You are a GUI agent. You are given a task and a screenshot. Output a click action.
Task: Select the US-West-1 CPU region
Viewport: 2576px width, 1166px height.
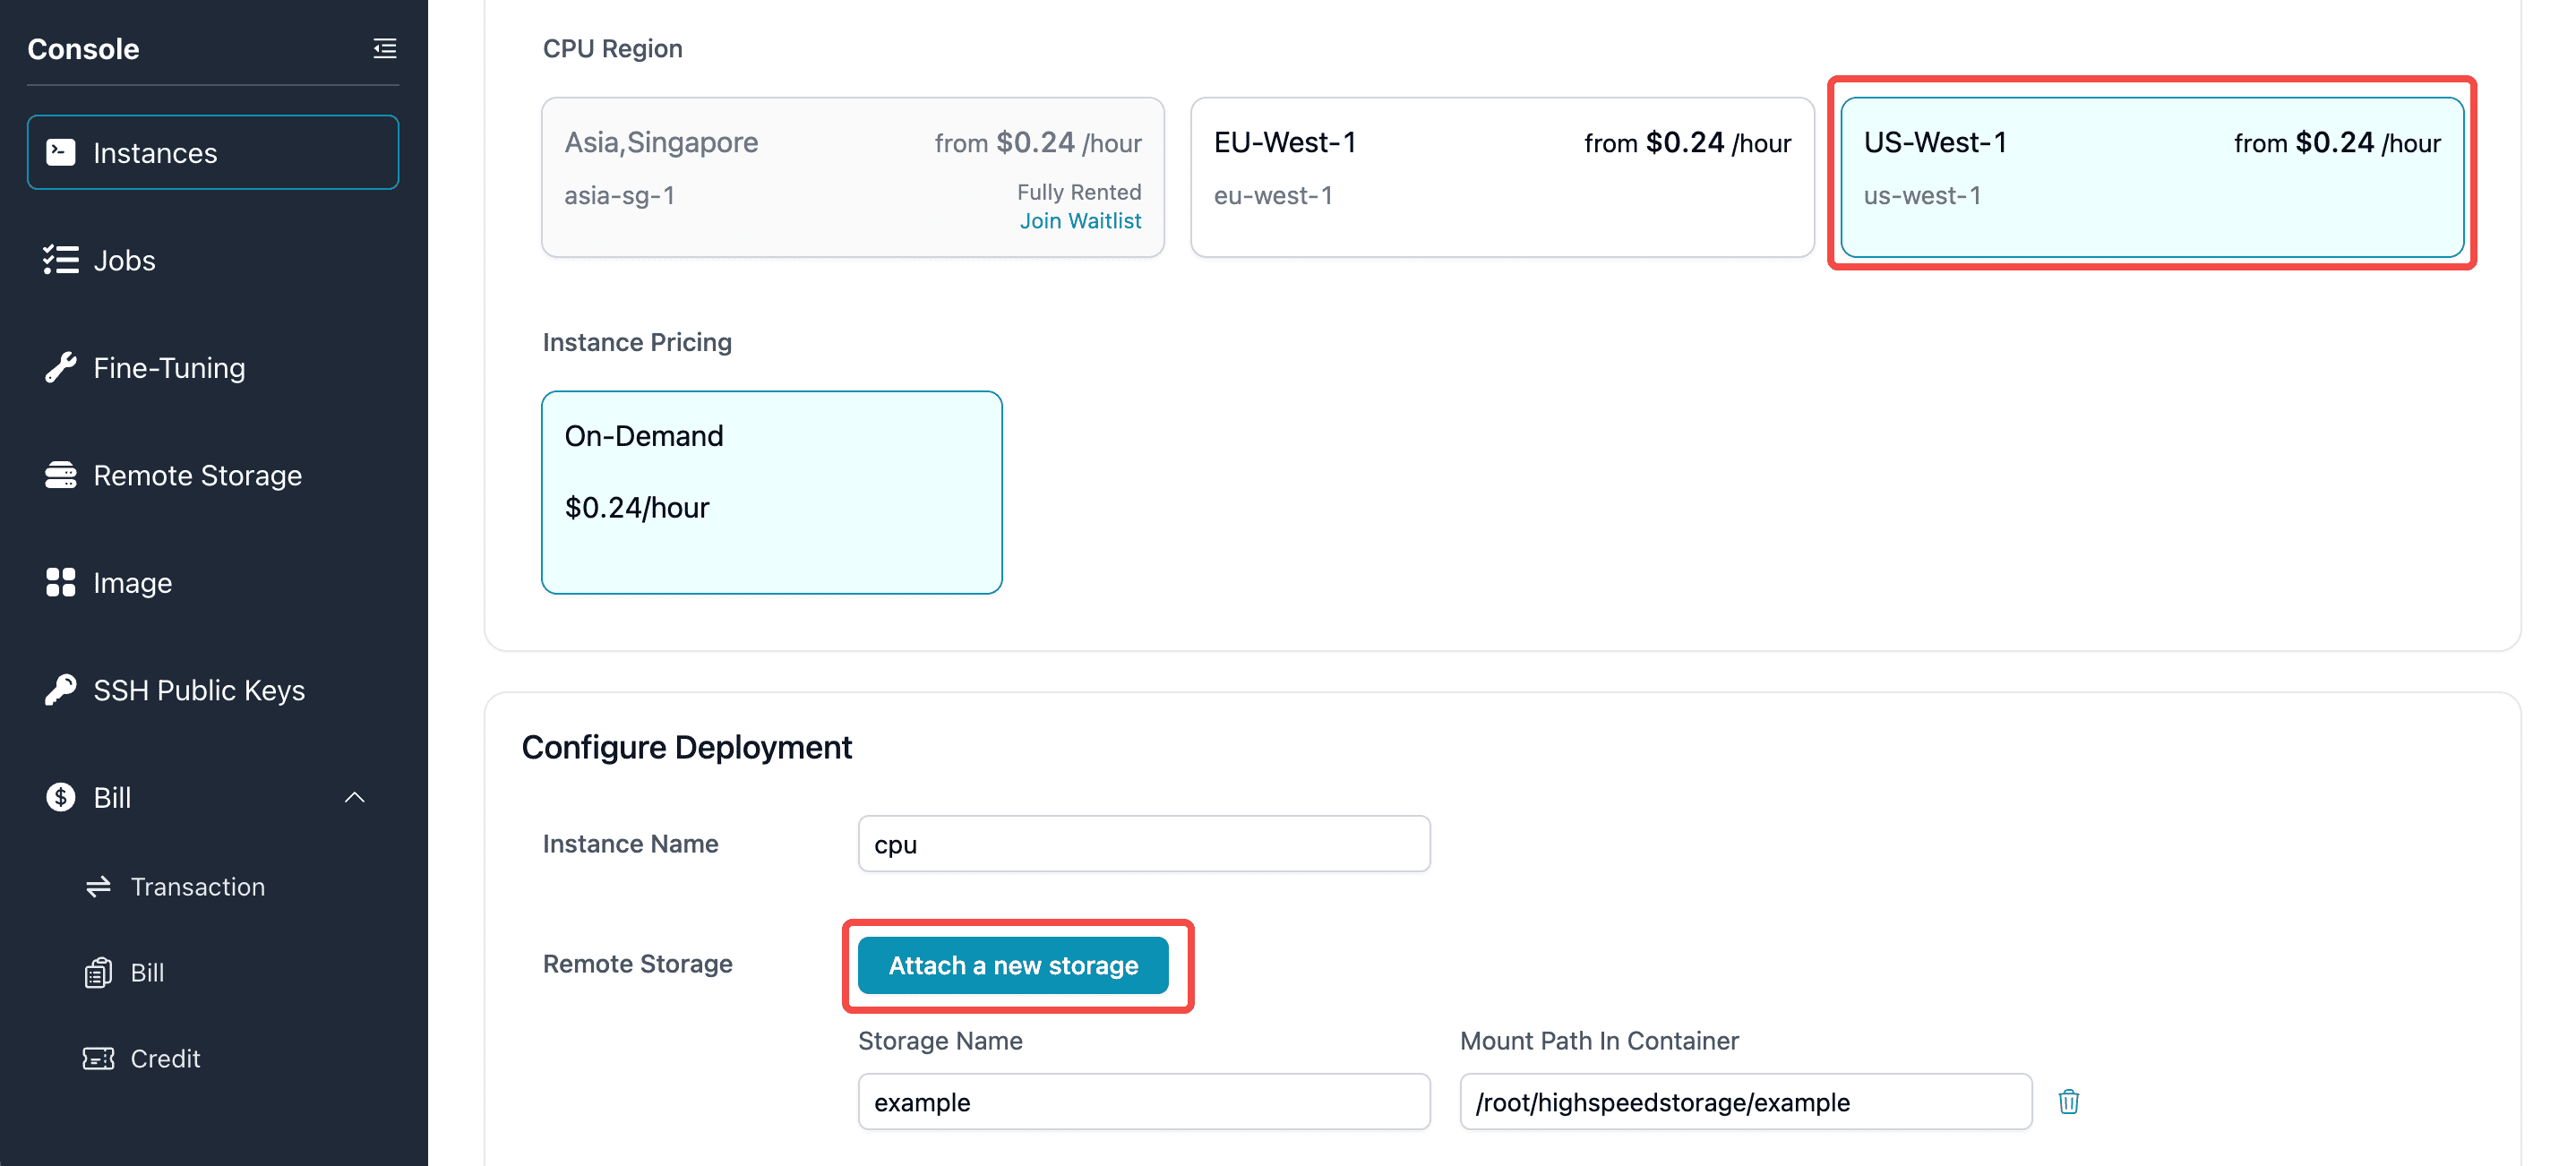[x=2151, y=177]
